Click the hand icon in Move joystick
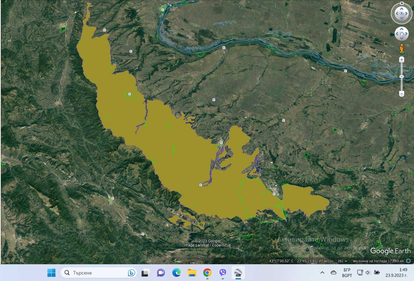414x281 pixels. click(402, 34)
